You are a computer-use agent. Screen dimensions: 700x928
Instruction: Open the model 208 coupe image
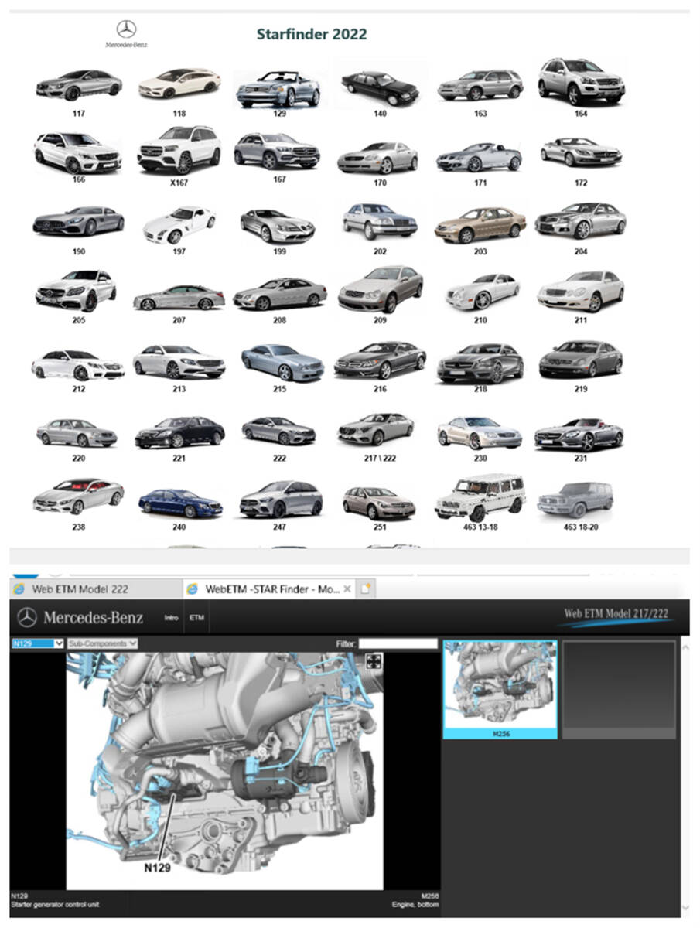[279, 294]
